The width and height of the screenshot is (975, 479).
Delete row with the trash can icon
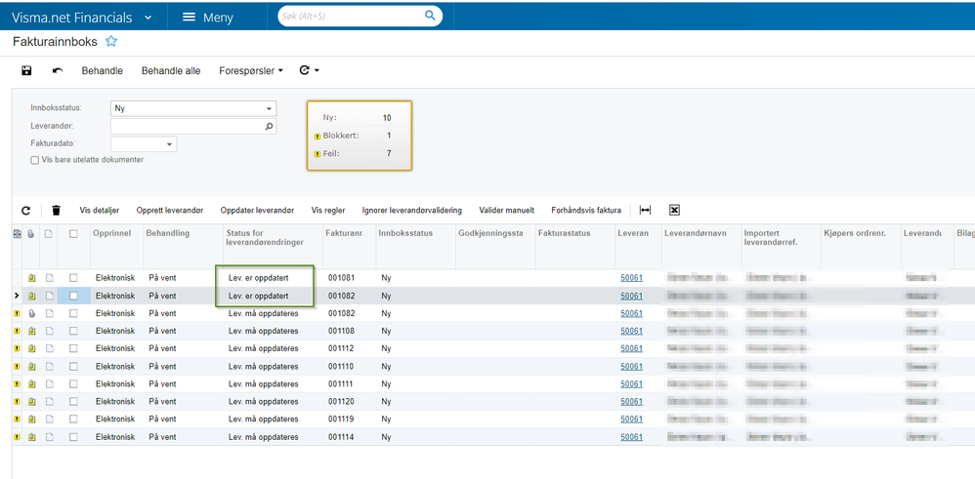click(57, 211)
